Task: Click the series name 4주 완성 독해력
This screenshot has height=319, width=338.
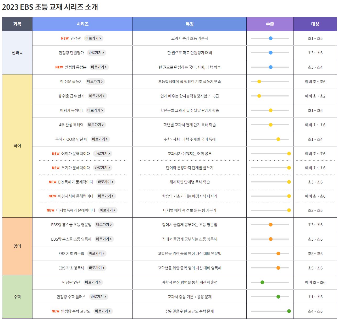Action: (x=71, y=125)
